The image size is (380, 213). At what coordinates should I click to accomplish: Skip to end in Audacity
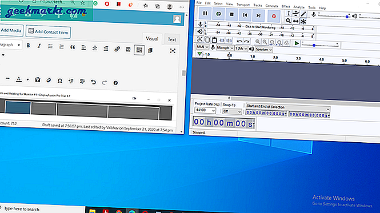[258, 15]
